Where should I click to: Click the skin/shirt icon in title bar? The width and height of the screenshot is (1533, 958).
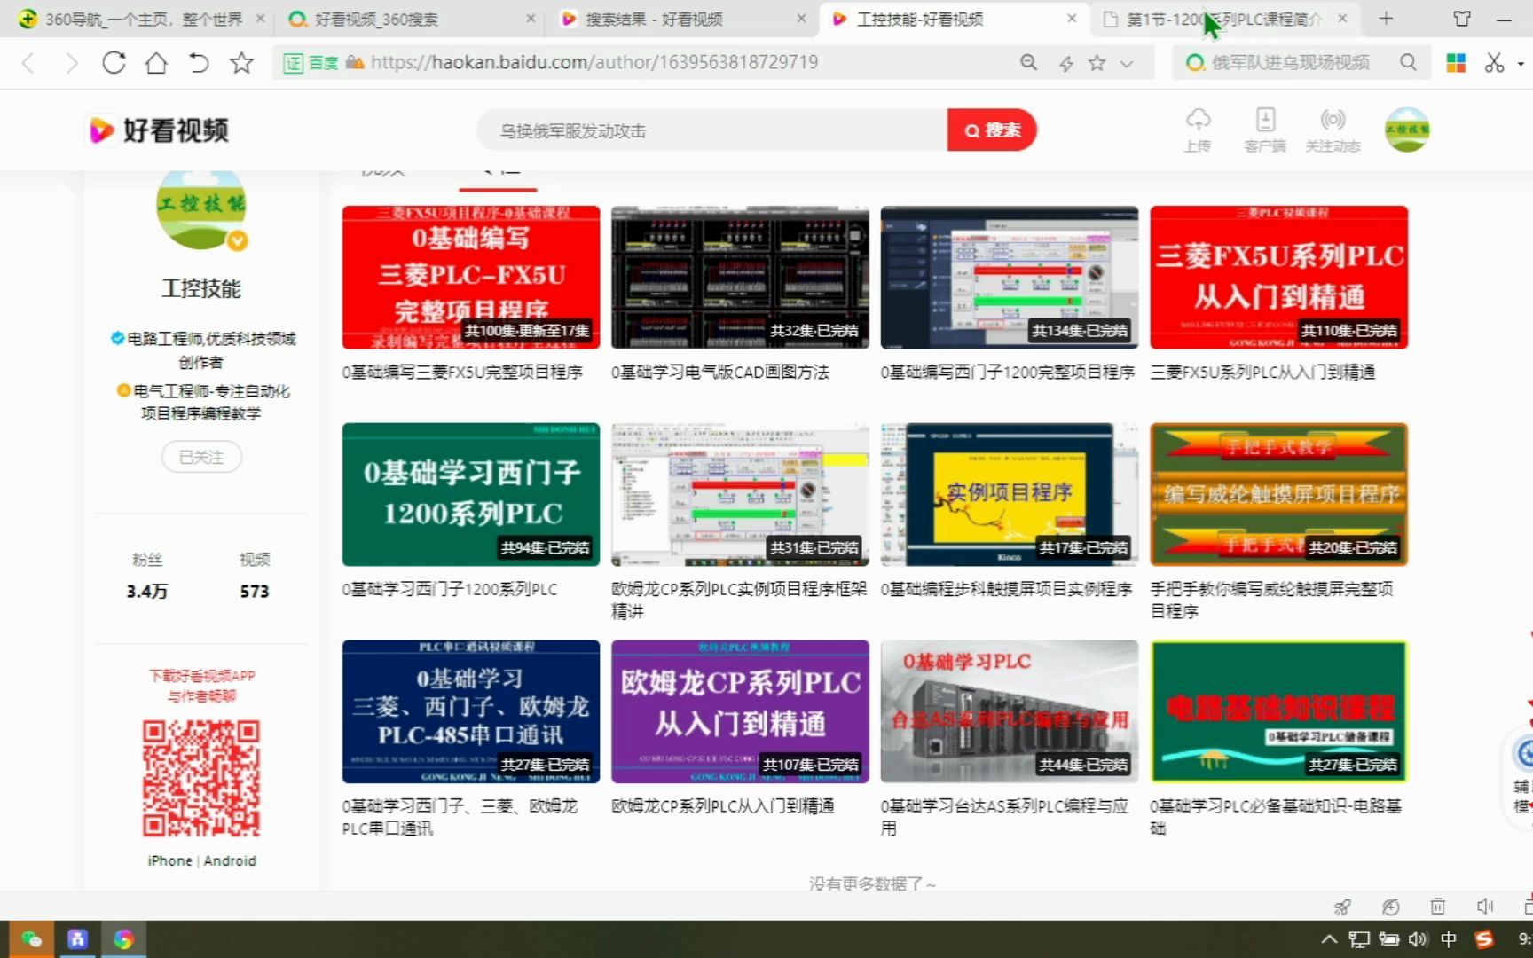[x=1462, y=18]
